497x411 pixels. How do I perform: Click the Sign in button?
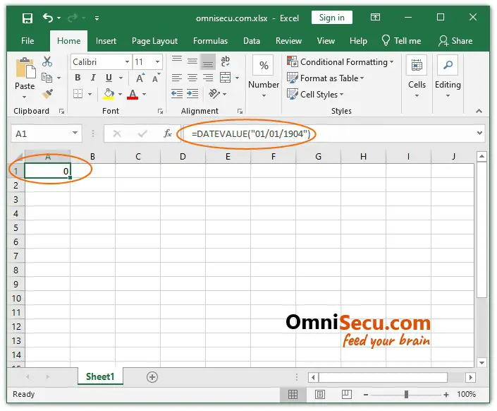pyautogui.click(x=331, y=18)
